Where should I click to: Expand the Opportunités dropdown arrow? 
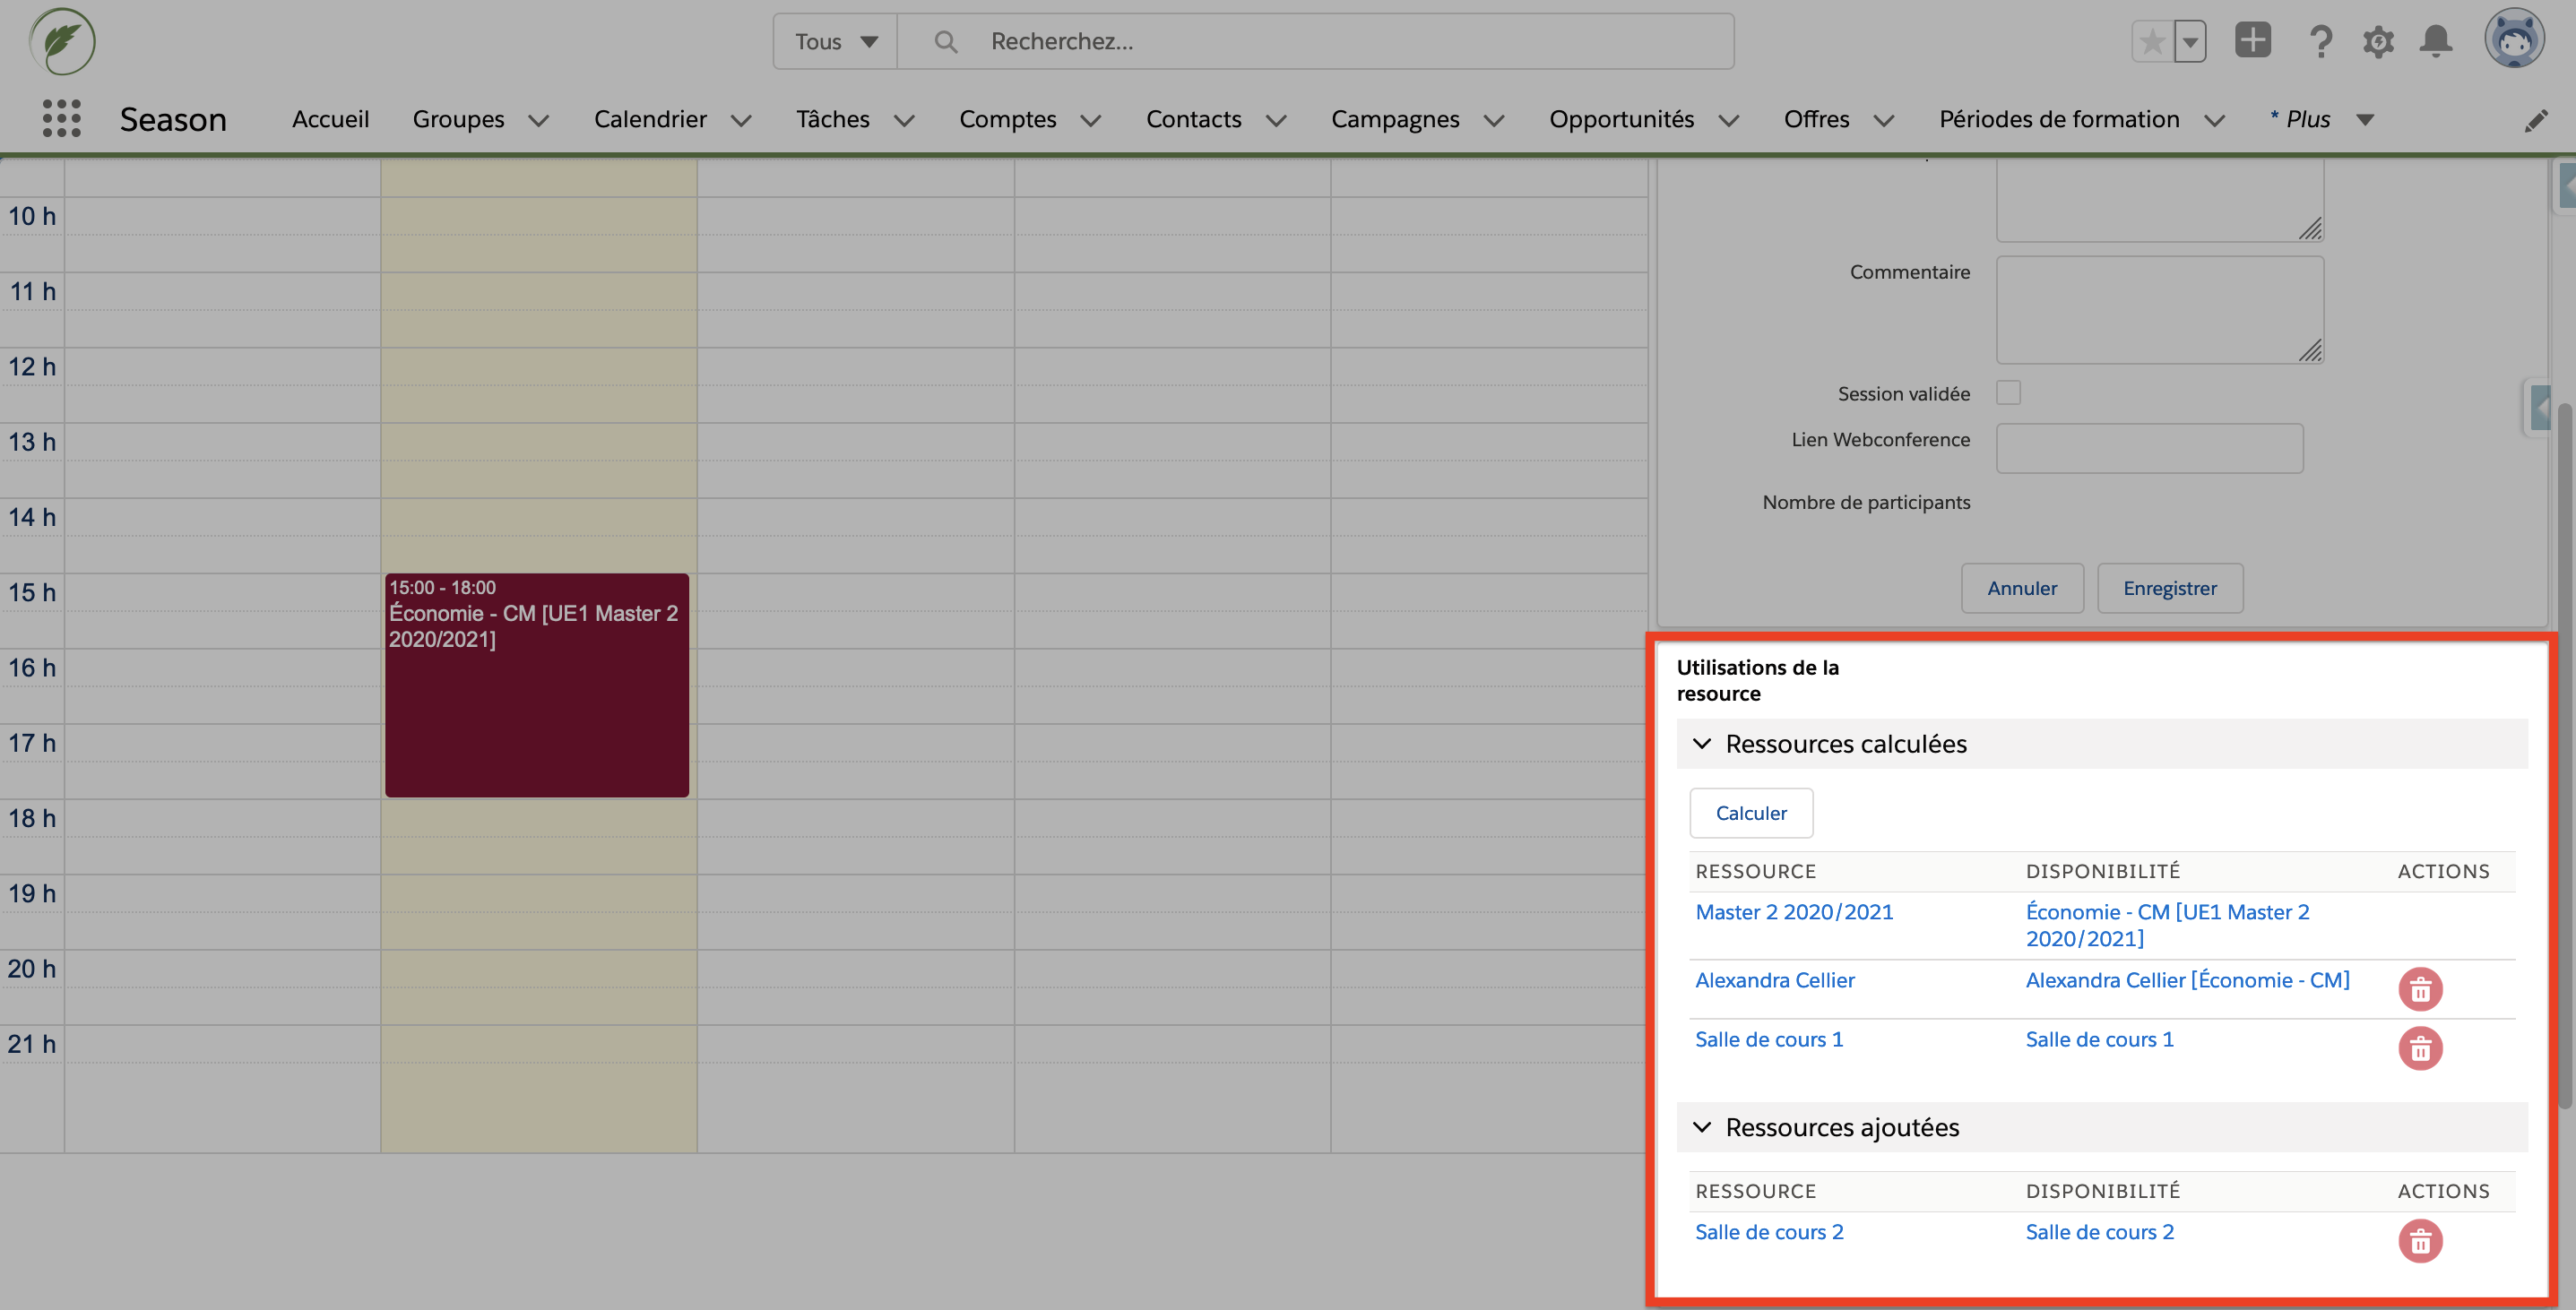coord(1731,120)
